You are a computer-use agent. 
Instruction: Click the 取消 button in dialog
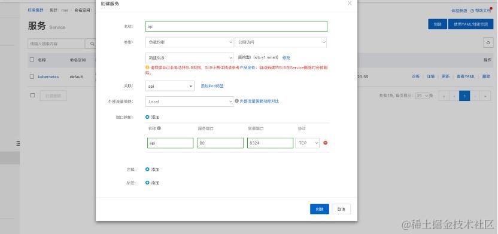pos(341,209)
